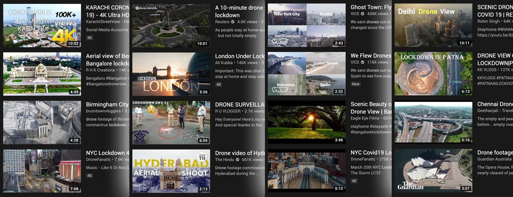
Task: Open 'NYC Covid19 Lo...' video title
Action: click(x=371, y=152)
